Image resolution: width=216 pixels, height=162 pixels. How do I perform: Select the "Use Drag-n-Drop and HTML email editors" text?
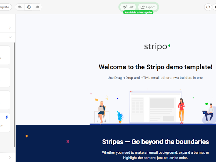click(x=156, y=78)
